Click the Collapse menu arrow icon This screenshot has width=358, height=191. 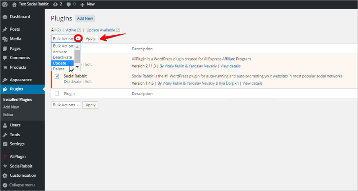5,185
